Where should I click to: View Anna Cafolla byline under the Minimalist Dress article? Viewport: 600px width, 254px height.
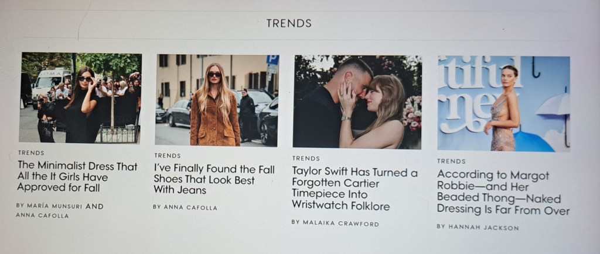[42, 215]
